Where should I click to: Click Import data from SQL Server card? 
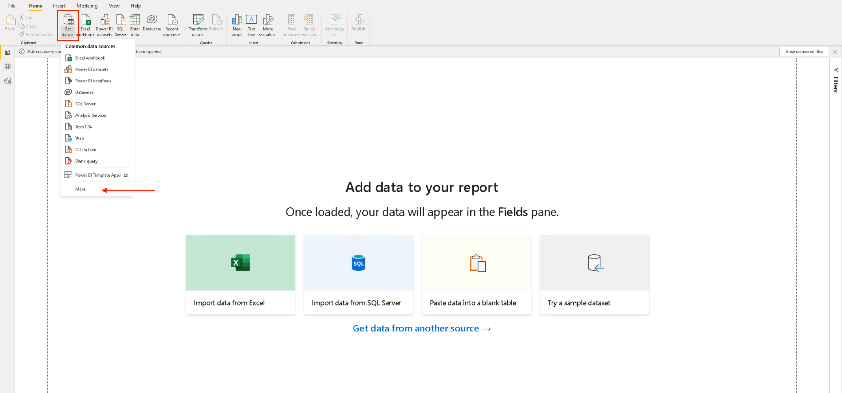tap(358, 275)
